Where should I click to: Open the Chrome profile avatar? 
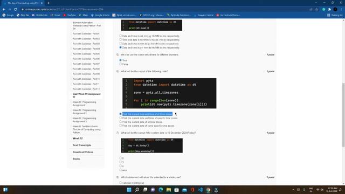335,10
